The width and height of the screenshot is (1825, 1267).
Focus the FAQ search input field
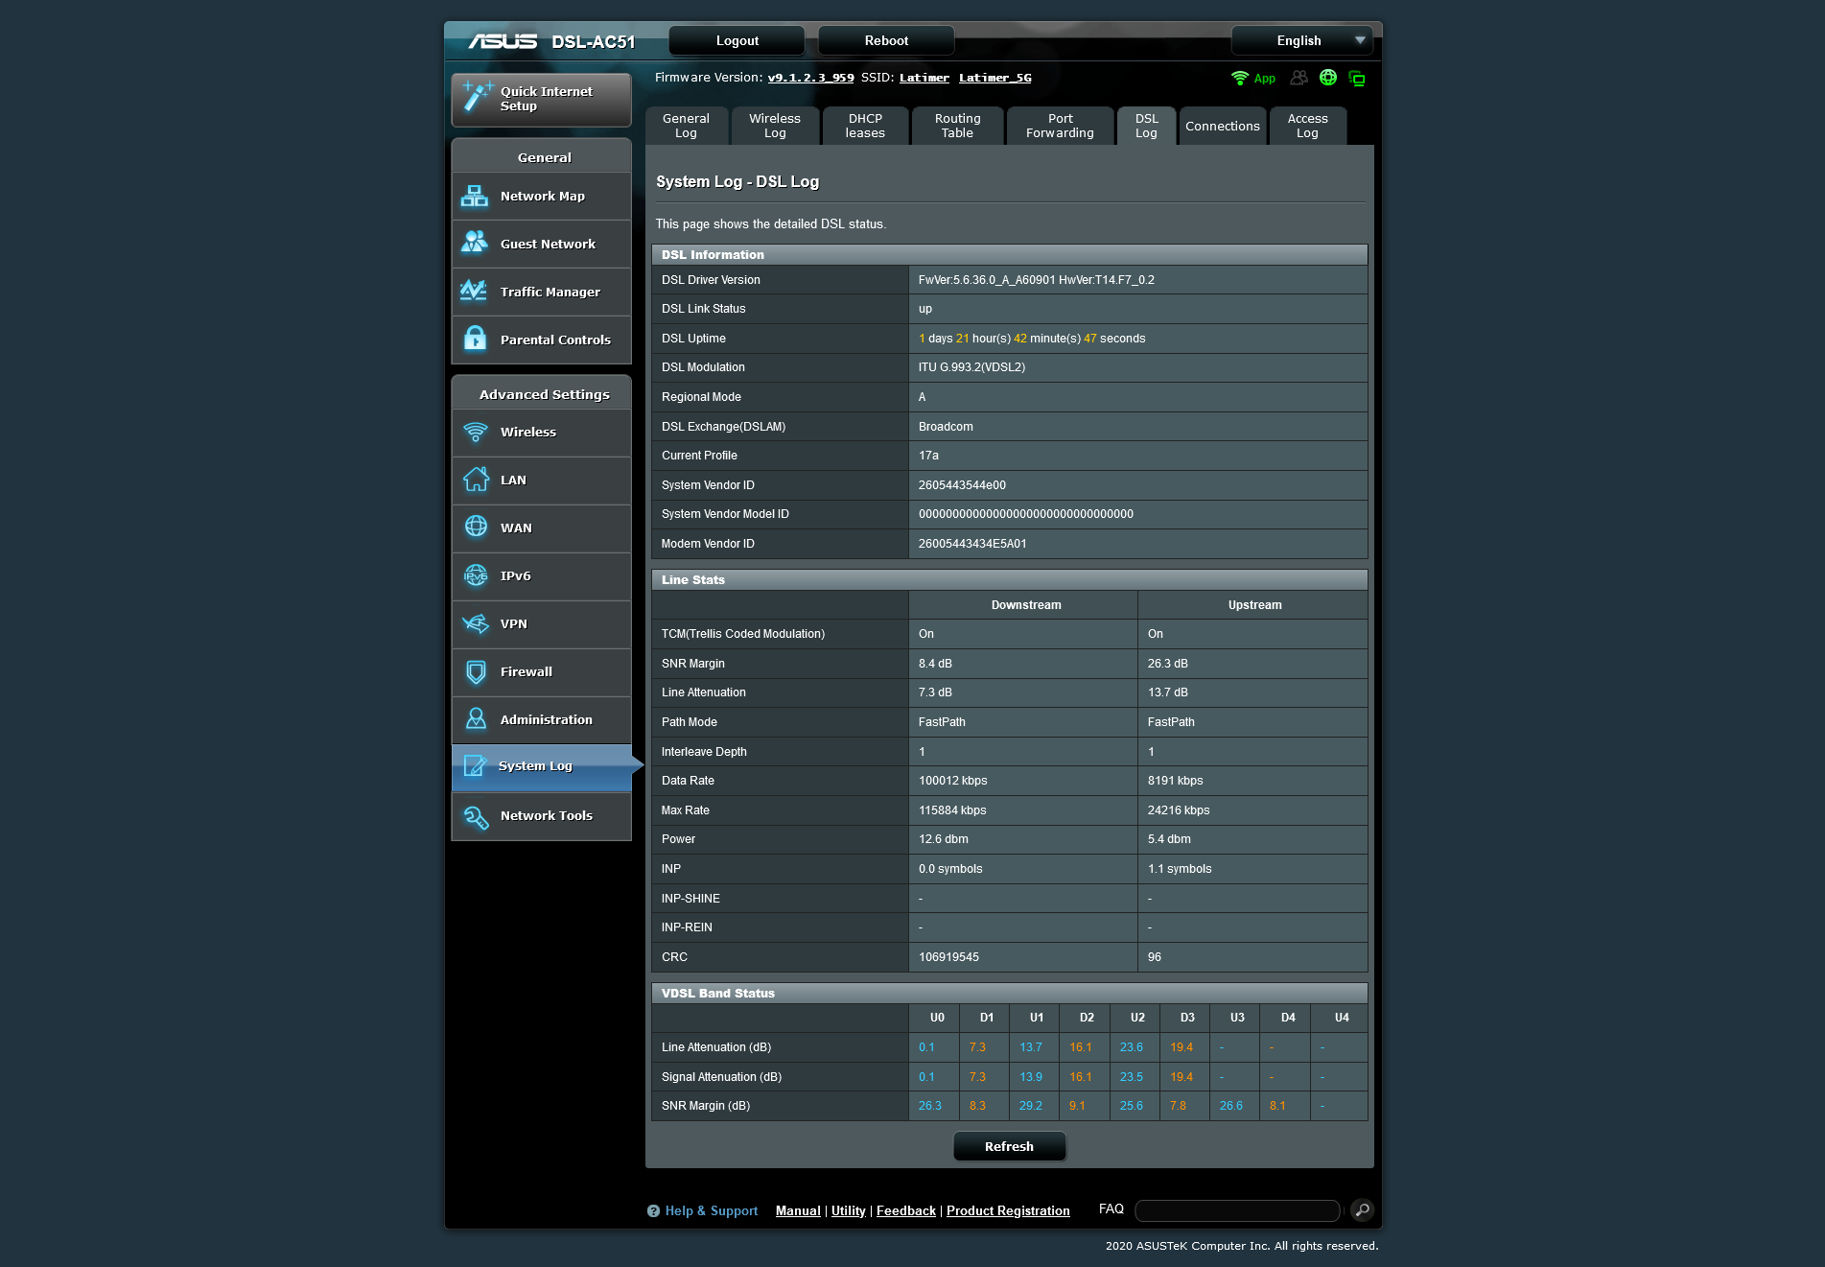1236,1210
